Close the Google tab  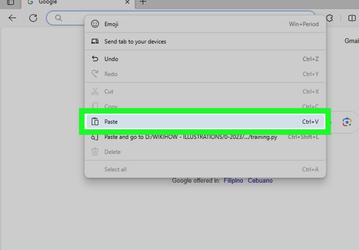click(x=127, y=2)
